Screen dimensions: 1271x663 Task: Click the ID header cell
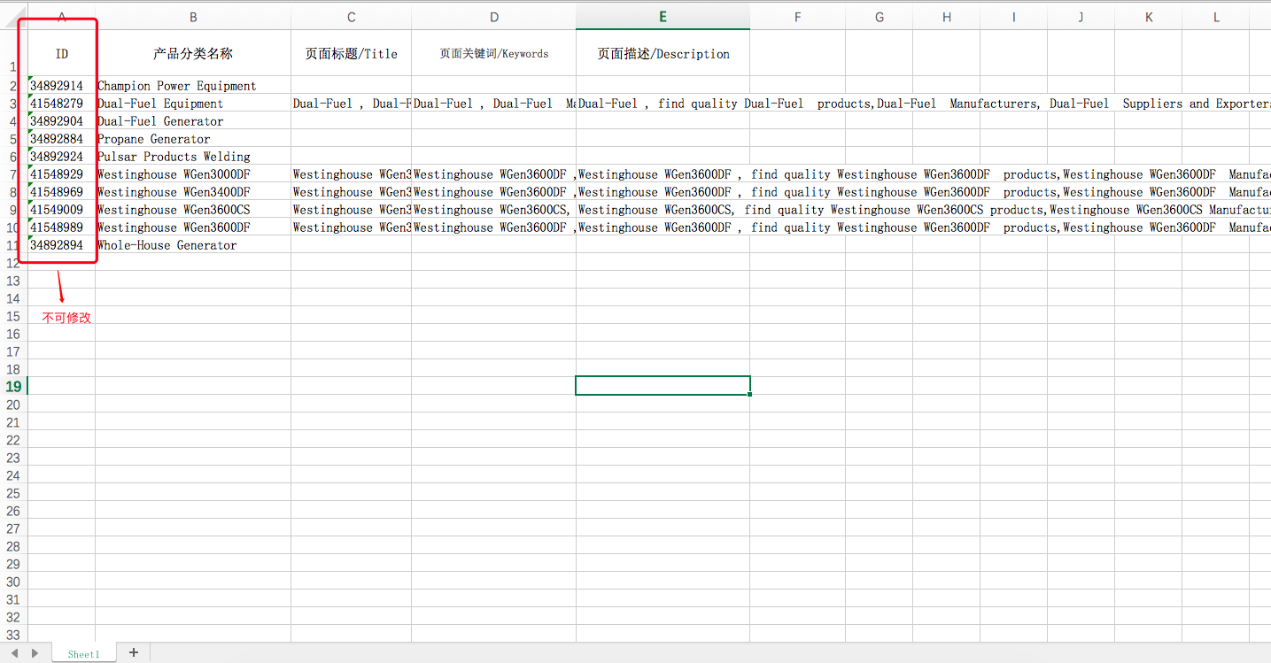61,54
